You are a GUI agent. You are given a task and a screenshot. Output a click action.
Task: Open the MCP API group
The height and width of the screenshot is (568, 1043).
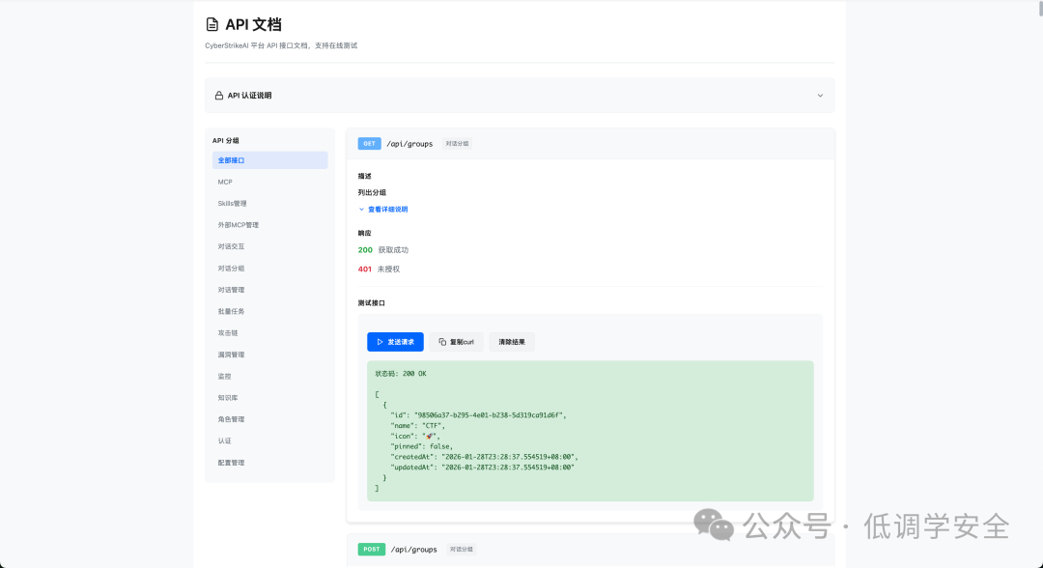[x=270, y=183]
